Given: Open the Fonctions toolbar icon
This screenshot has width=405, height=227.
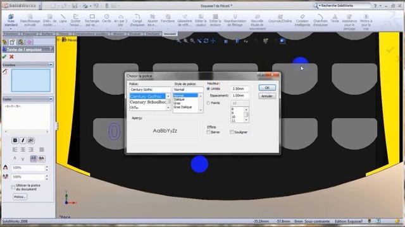Looking at the screenshot, I should (x=168, y=18).
